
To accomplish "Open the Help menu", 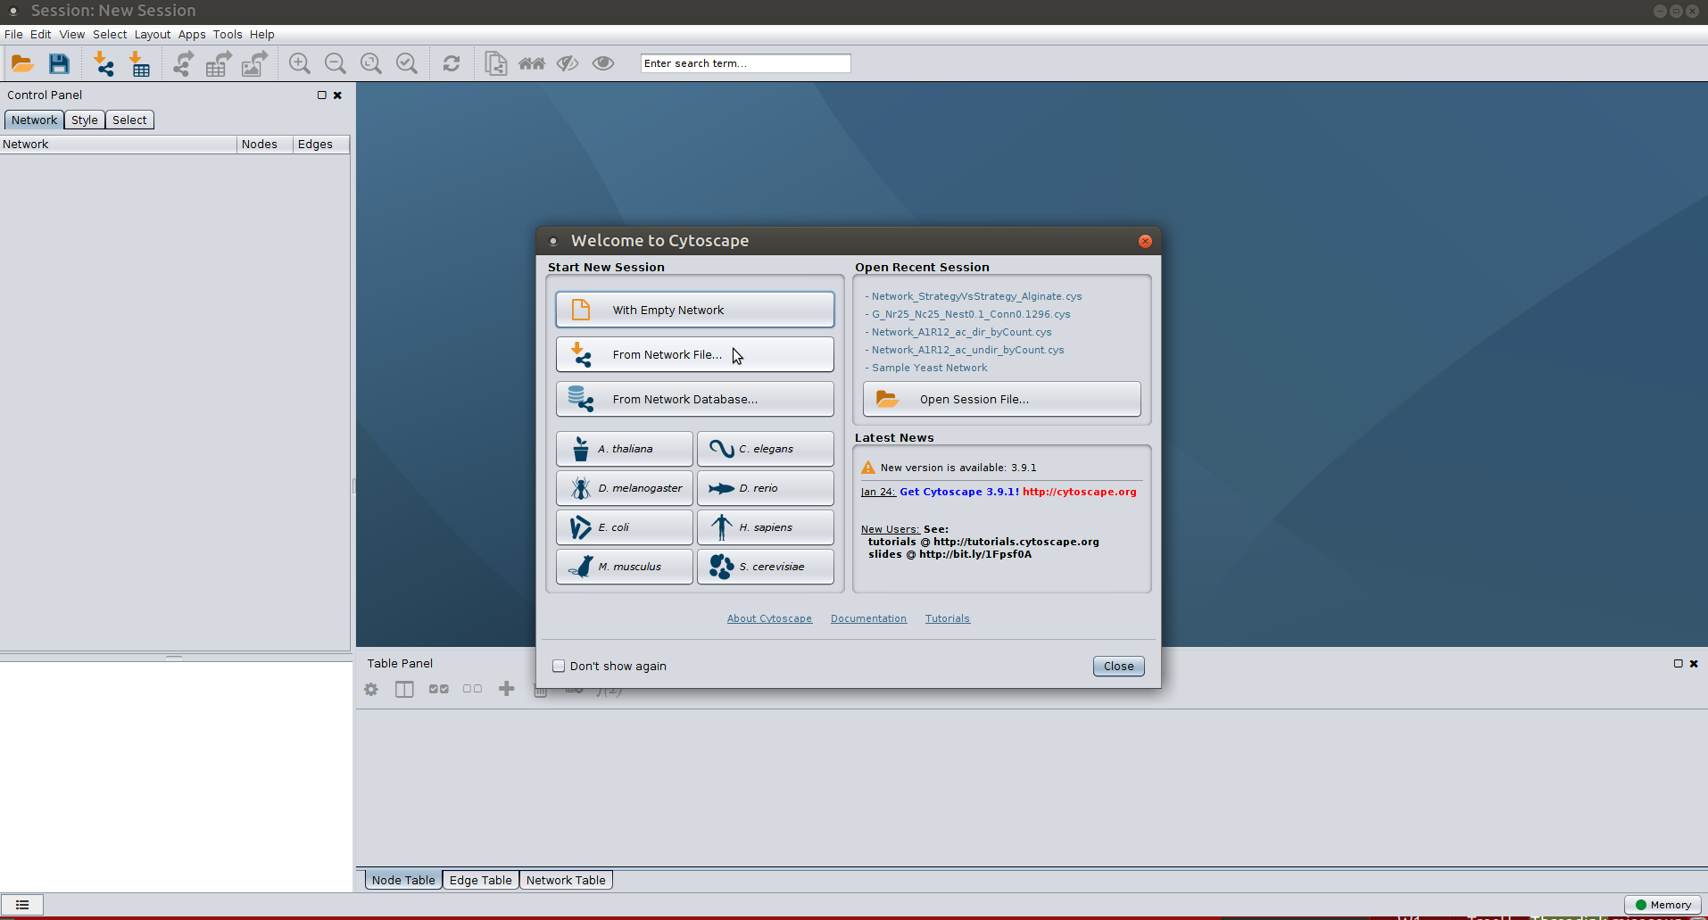I will tap(262, 35).
